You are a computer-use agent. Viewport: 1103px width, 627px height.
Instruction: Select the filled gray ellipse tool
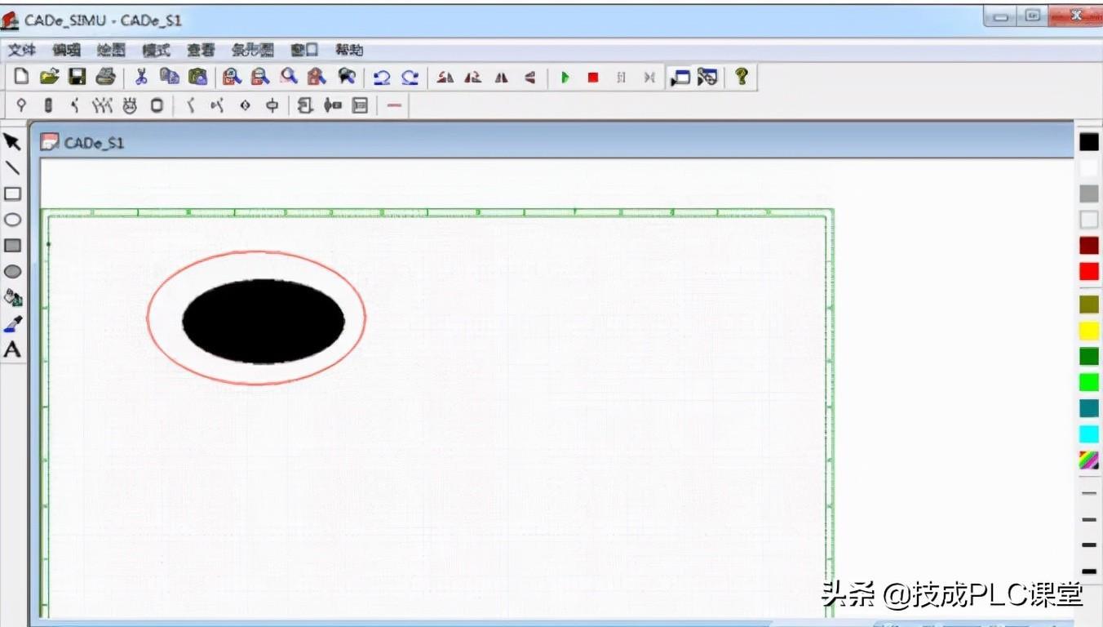(x=12, y=272)
